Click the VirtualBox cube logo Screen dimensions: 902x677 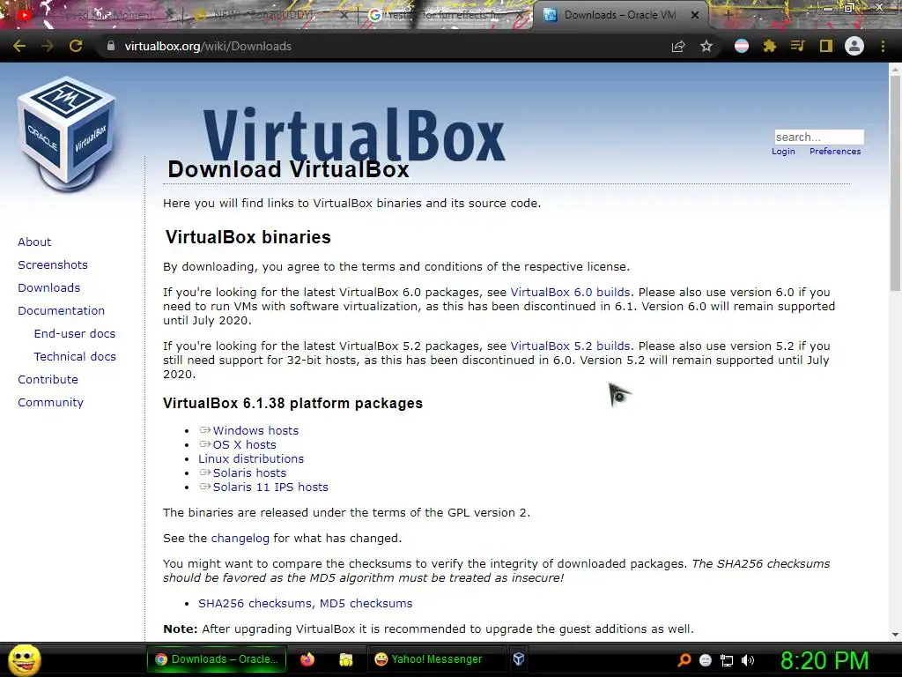67,134
